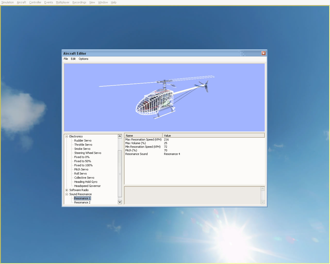Screen dimensions: 330x264
Task: Open the Recordings menu
Action: pyautogui.click(x=79, y=2)
